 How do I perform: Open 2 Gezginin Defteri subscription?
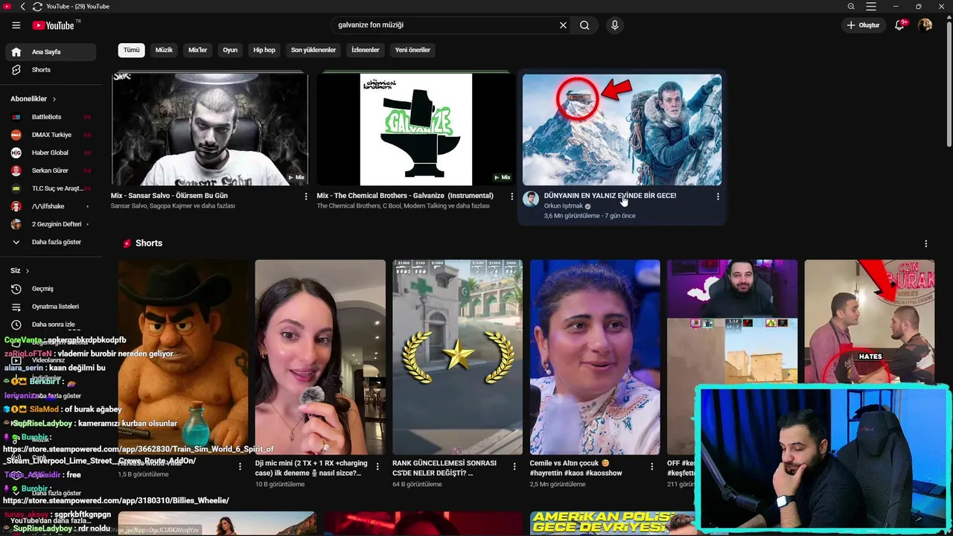[51, 224]
